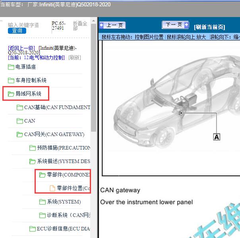
Task: Collapse the 零部件 folder icon
Action: (x=42, y=175)
